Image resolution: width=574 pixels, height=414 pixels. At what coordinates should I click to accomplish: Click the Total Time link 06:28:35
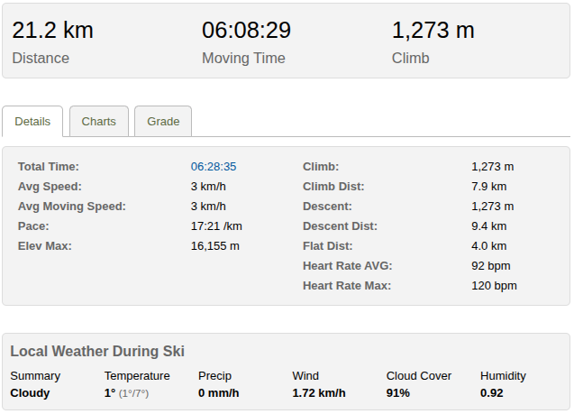pos(214,167)
